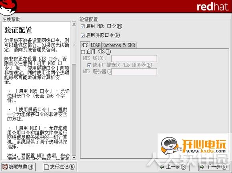
Task: Toggle 使用广播查找 NIS 服务器 checkbox
Action: tap(89, 65)
